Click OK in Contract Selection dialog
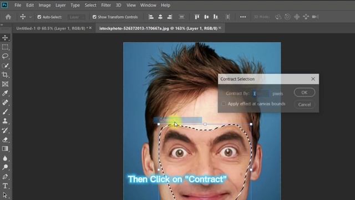Screen dimensions: 355x200 [305, 93]
